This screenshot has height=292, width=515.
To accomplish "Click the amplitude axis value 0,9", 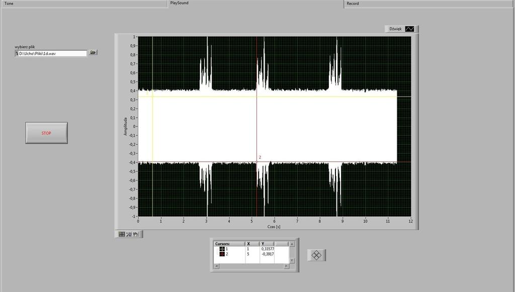I will pos(133,46).
